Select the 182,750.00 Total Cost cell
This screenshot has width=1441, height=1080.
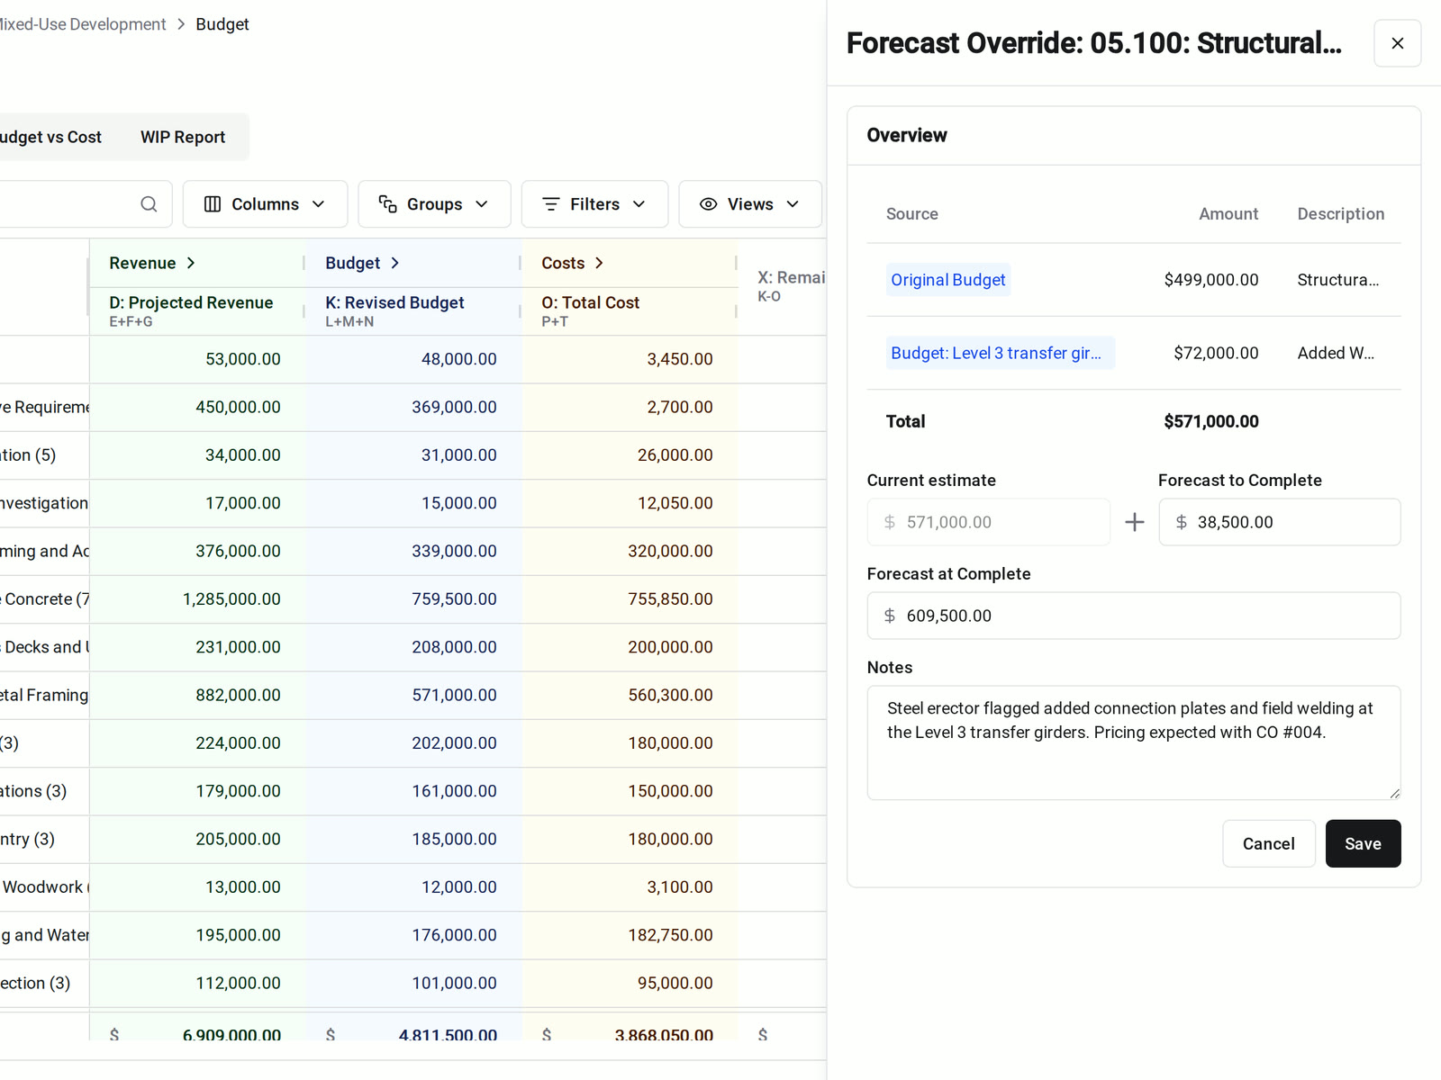click(x=630, y=935)
